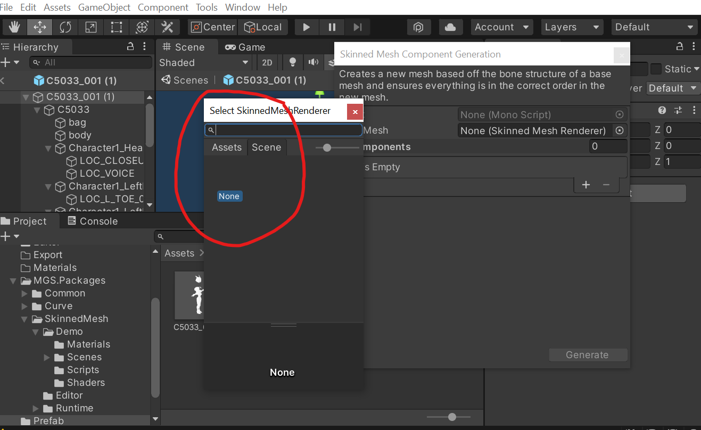The height and width of the screenshot is (430, 701).
Task: Open the Component menu
Action: coord(163,7)
